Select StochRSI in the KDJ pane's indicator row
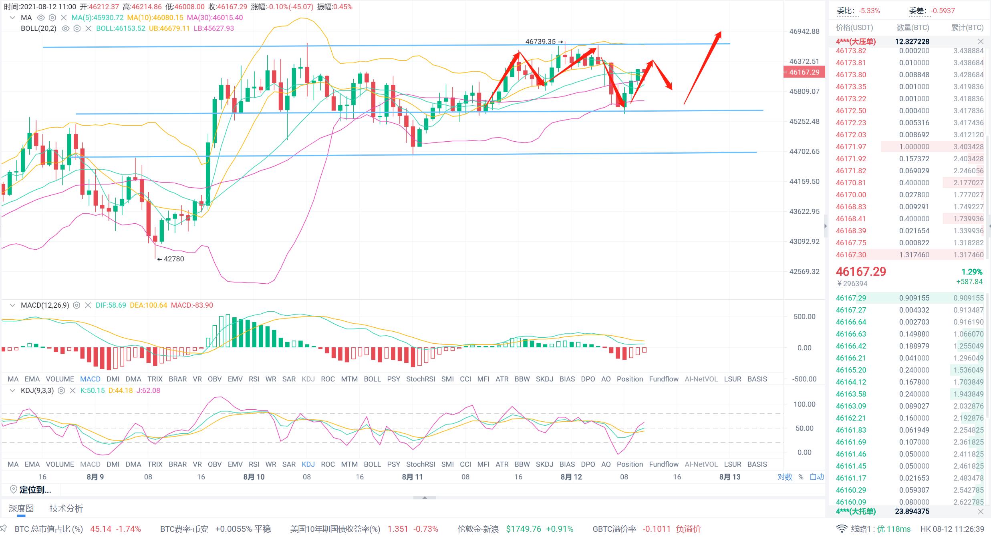This screenshot has height=537, width=991. coord(420,464)
